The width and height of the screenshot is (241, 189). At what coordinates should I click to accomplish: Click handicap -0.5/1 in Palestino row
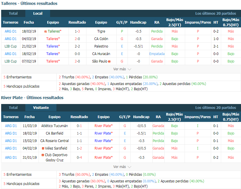(138, 46)
